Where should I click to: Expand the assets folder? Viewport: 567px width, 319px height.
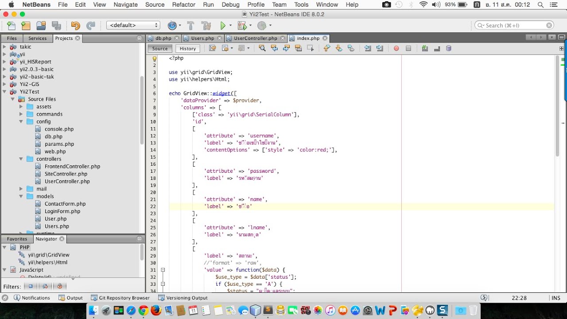[21, 106]
